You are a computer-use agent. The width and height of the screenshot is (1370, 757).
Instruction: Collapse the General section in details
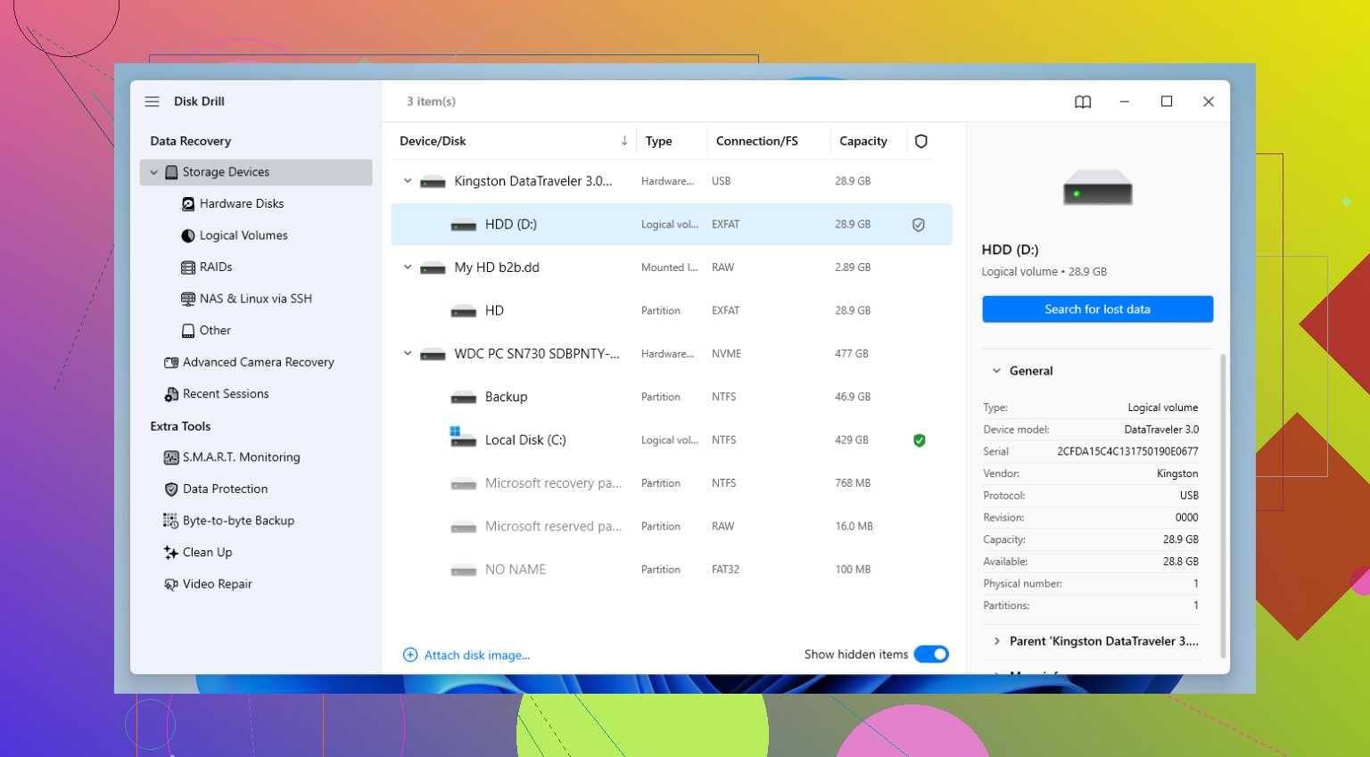click(996, 371)
